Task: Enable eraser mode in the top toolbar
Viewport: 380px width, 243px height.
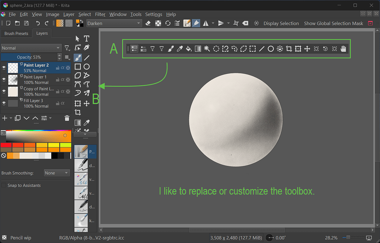Action: coord(148,23)
